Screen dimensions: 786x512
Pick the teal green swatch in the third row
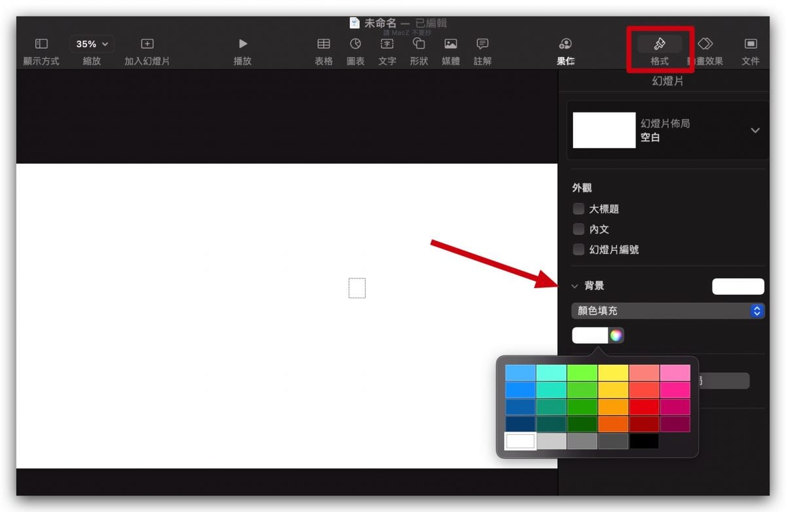(x=552, y=407)
